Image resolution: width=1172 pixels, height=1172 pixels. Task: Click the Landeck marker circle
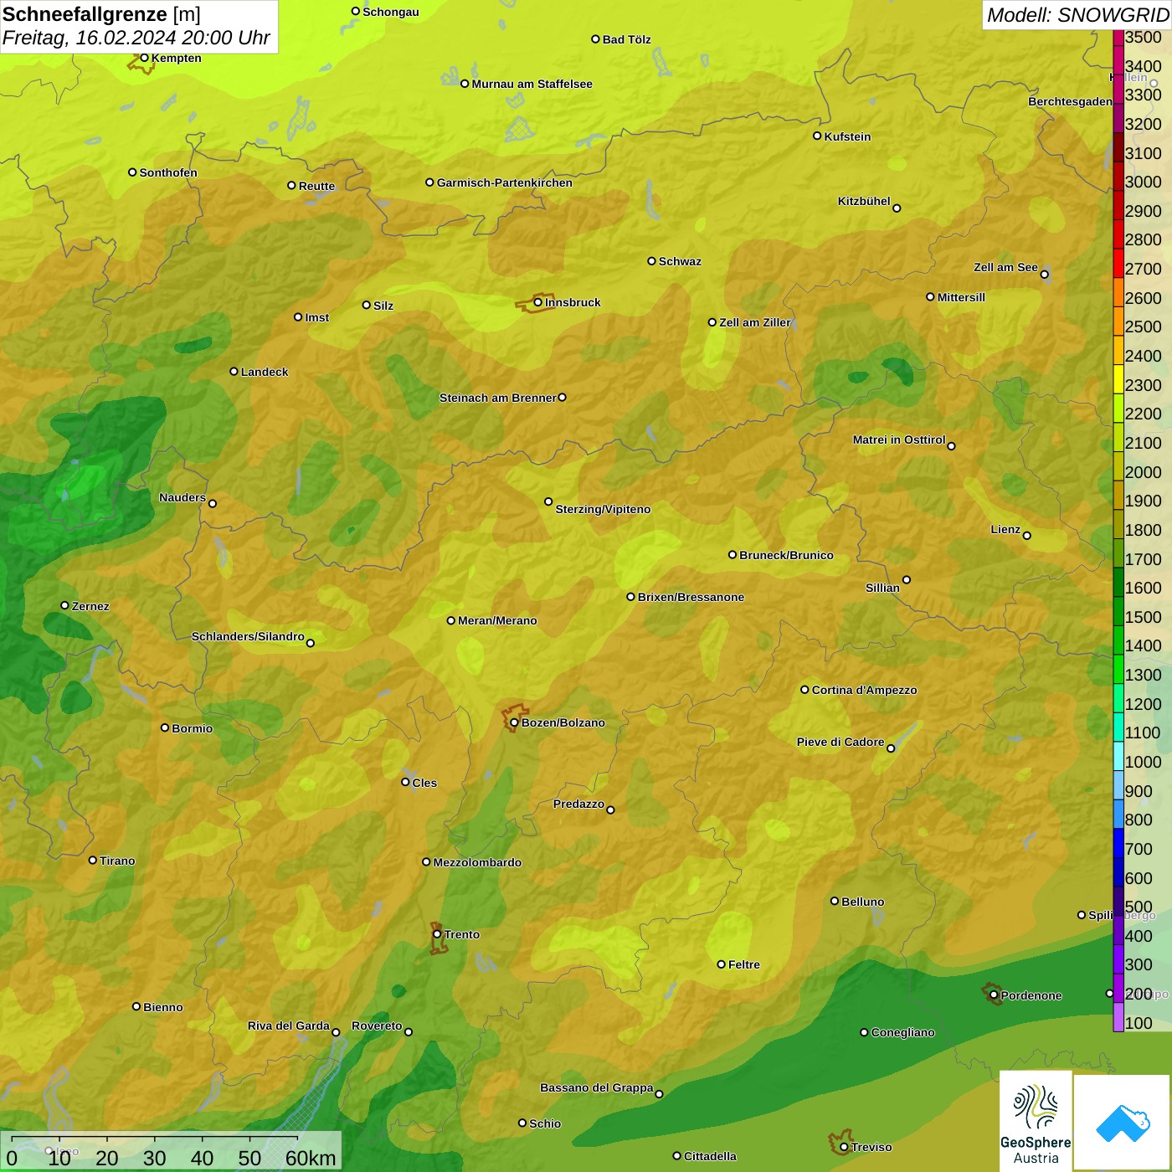coord(234,372)
